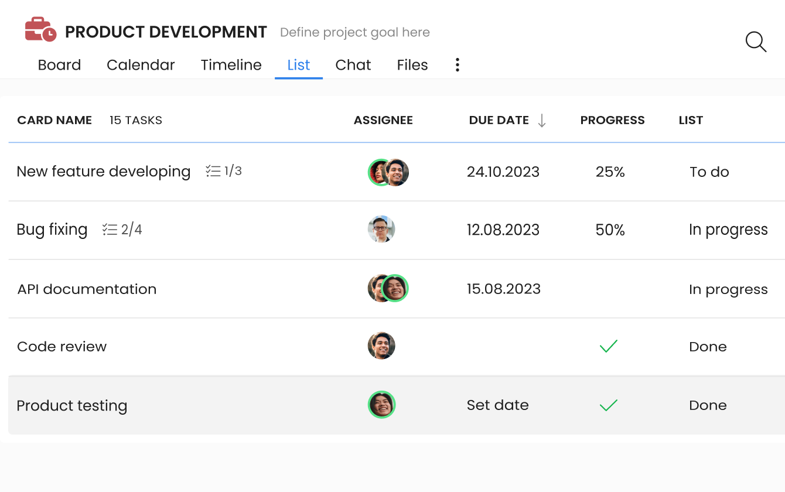Open search with the magnifier icon
The height and width of the screenshot is (492, 785).
pos(756,42)
